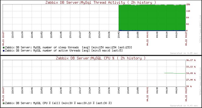
Task: Click the blue active threads legend swatch
Action: (x=4, y=51)
